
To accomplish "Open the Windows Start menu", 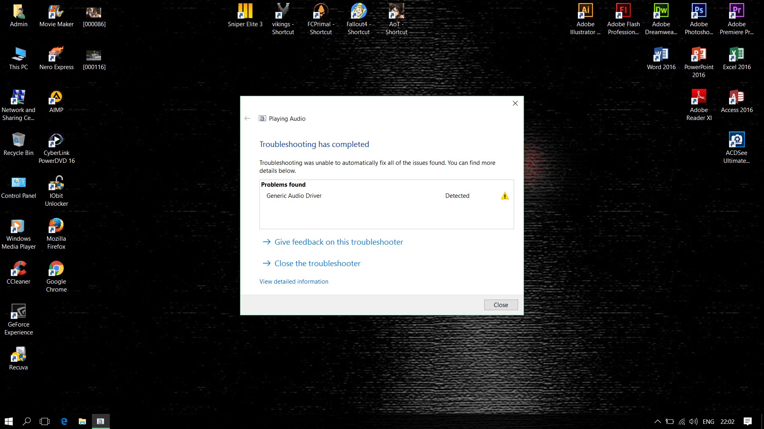I will coord(9,421).
